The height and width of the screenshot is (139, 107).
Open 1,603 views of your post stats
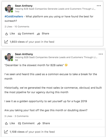(32, 42)
